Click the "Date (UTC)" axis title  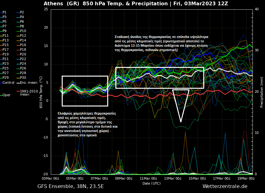[152, 183]
